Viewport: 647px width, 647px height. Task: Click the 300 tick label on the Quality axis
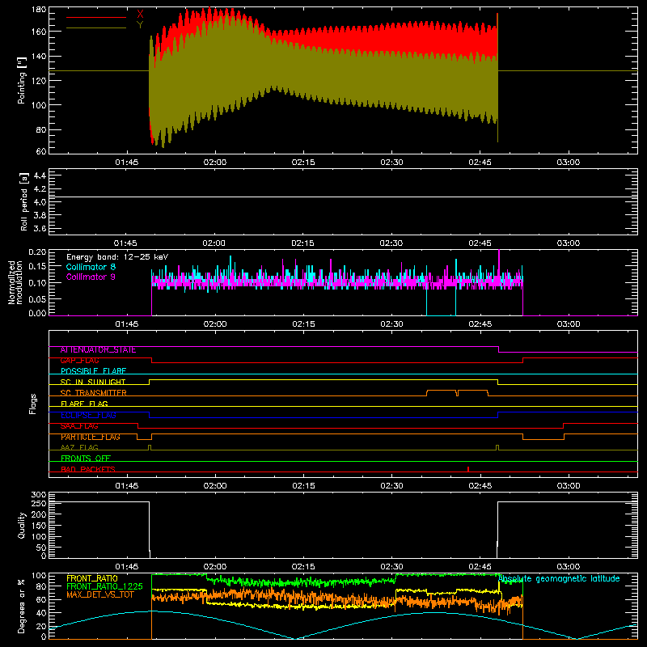[x=39, y=495]
